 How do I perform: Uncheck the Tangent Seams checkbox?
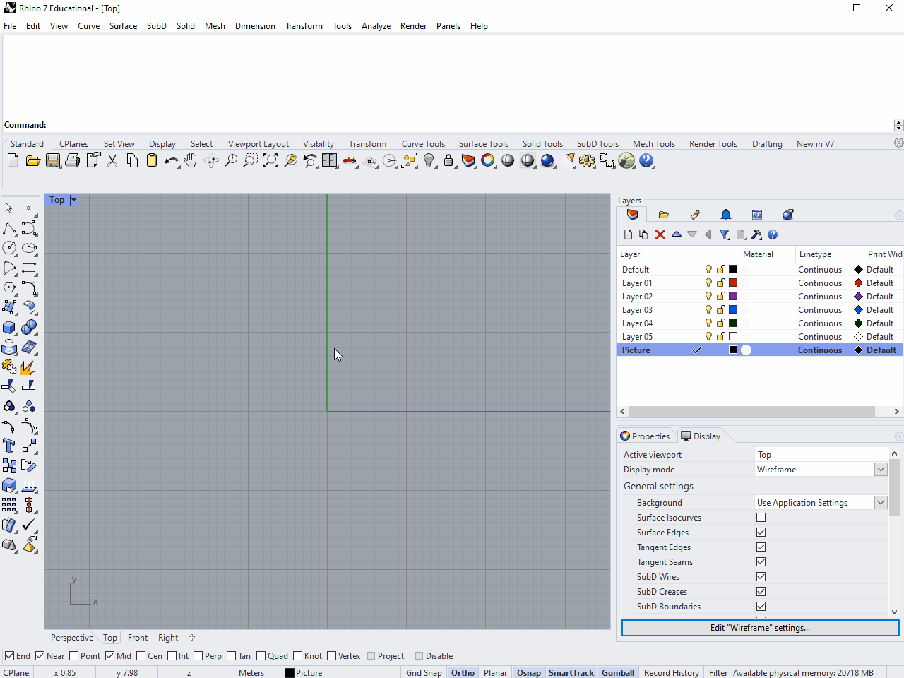pos(761,562)
